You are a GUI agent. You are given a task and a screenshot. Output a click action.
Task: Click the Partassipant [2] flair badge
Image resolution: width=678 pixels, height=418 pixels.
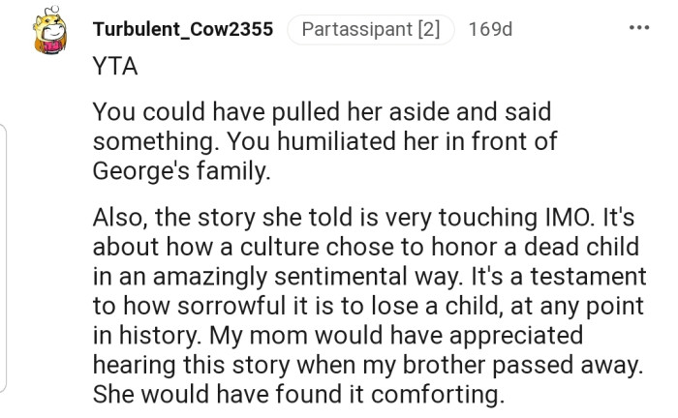coord(371,30)
